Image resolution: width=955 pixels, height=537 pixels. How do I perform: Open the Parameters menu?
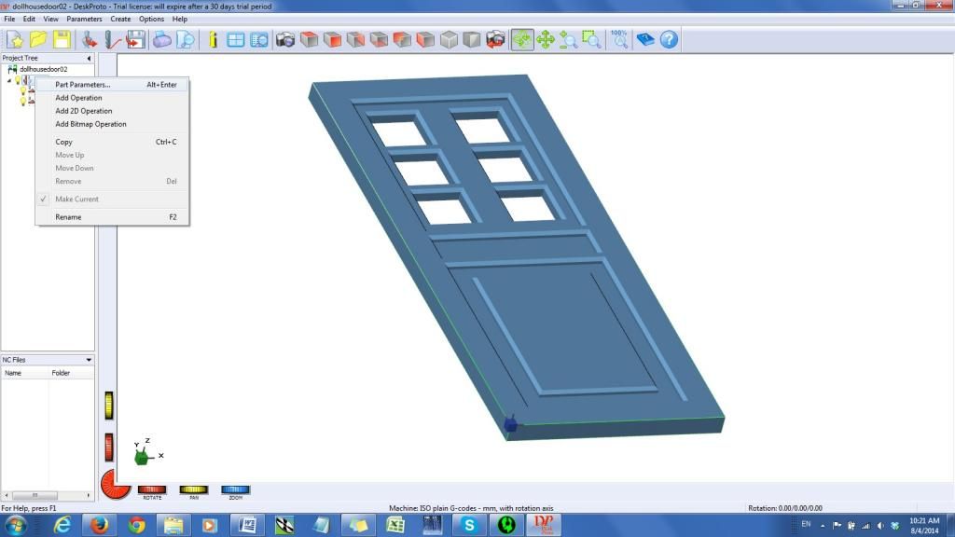pyautogui.click(x=84, y=18)
